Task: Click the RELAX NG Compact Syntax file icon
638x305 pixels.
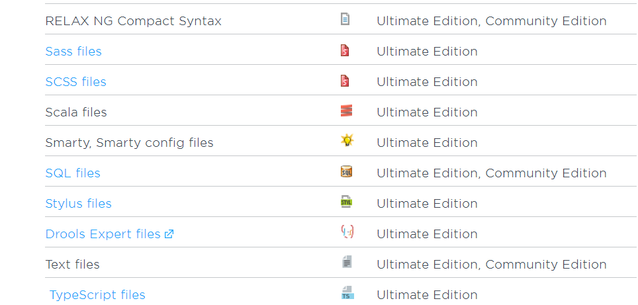Action: pos(345,19)
